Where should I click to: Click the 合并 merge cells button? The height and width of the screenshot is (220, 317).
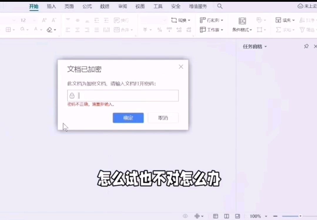(x=123, y=30)
